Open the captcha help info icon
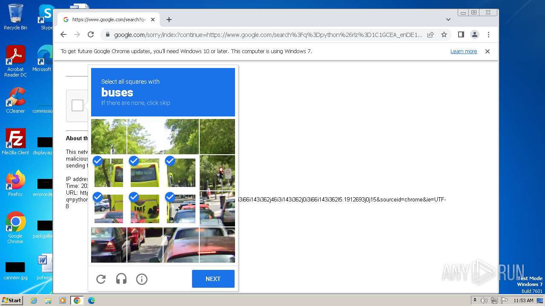Screen dimensions: 545x306 pyautogui.click(x=142, y=279)
